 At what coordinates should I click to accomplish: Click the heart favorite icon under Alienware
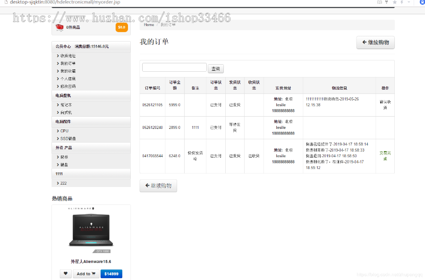point(66,274)
